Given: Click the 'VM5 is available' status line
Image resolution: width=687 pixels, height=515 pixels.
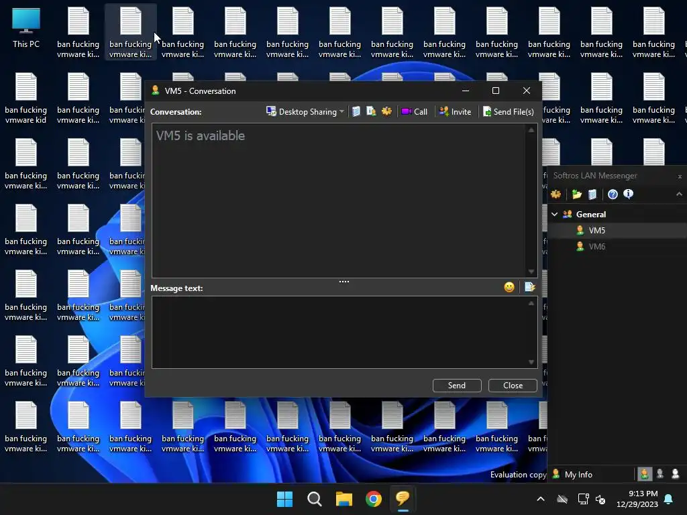Looking at the screenshot, I should 201,135.
